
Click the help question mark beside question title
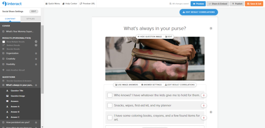(211, 28)
